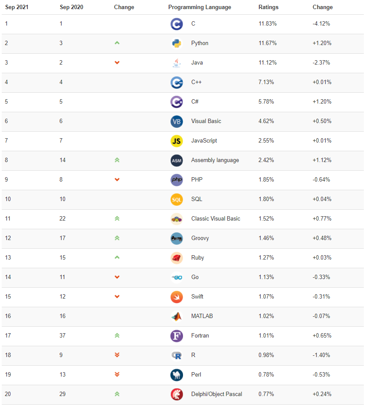366x406 pixels.
Task: Click the Swift bird icon
Action: tap(176, 297)
